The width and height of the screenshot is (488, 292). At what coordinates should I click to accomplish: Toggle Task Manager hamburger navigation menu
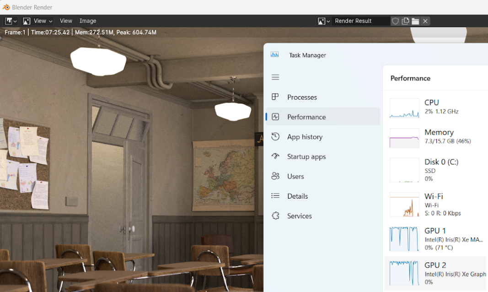tap(275, 77)
